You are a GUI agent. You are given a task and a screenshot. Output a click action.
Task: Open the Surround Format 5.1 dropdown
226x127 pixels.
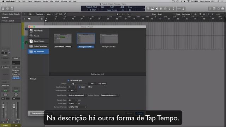77,107
